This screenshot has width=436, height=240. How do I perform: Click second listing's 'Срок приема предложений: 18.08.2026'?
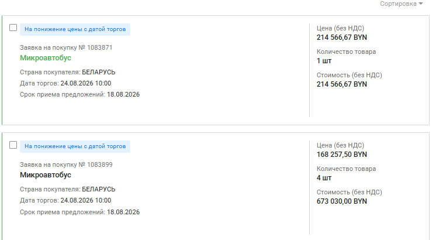coord(80,212)
